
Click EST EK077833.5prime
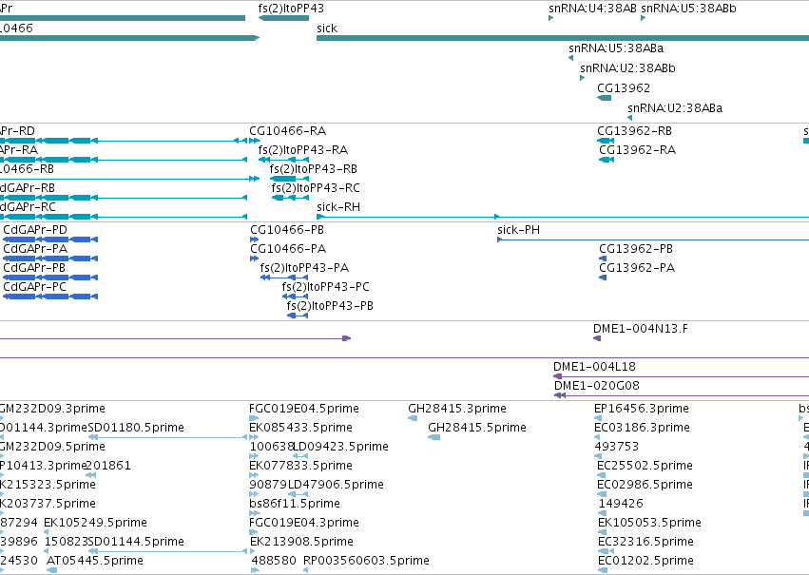300,467
